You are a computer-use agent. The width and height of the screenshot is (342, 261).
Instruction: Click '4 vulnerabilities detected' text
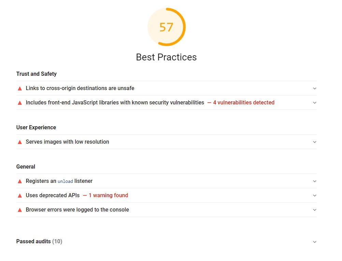pyautogui.click(x=244, y=102)
